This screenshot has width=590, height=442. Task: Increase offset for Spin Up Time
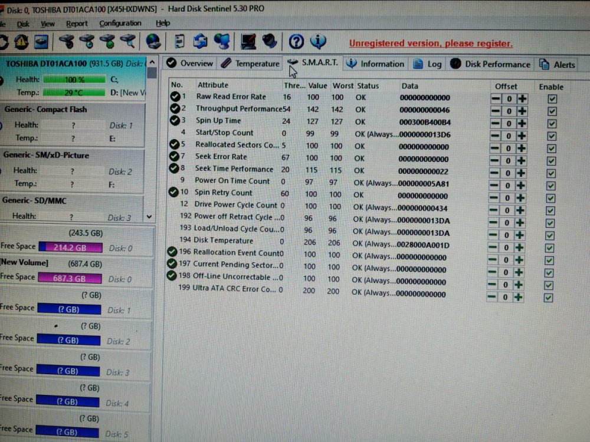click(522, 124)
